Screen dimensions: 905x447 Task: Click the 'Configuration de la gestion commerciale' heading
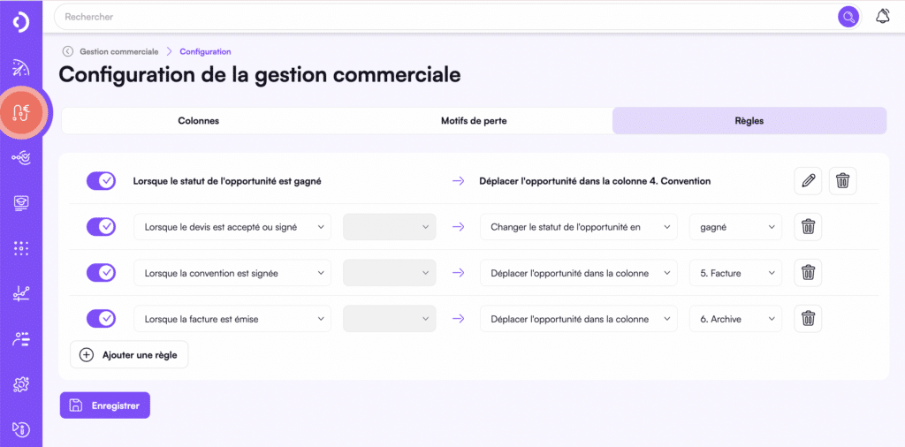pos(260,76)
